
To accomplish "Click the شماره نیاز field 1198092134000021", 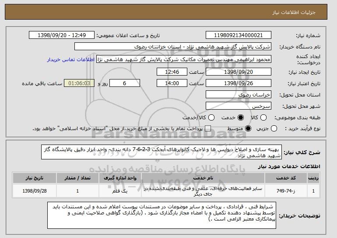I will (x=239, y=35).
